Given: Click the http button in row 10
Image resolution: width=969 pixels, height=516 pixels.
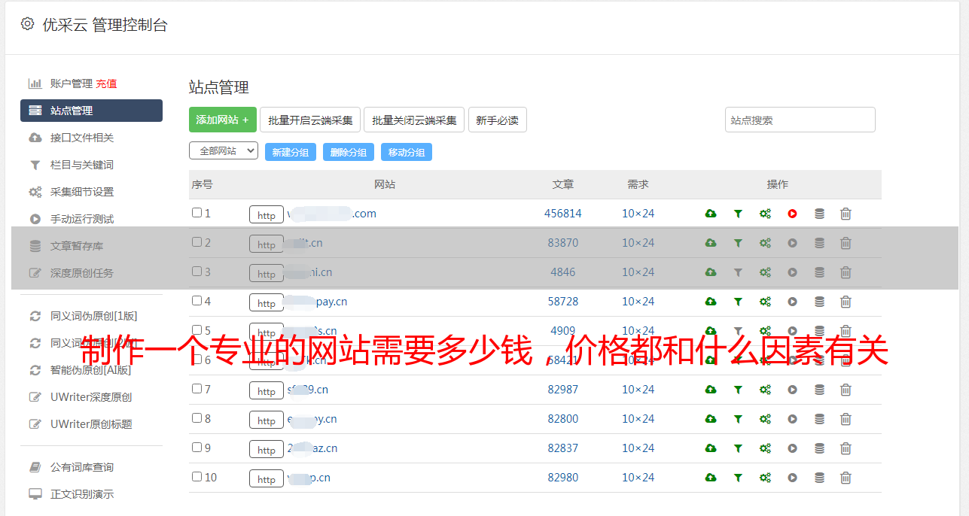Looking at the screenshot, I should pyautogui.click(x=267, y=478).
